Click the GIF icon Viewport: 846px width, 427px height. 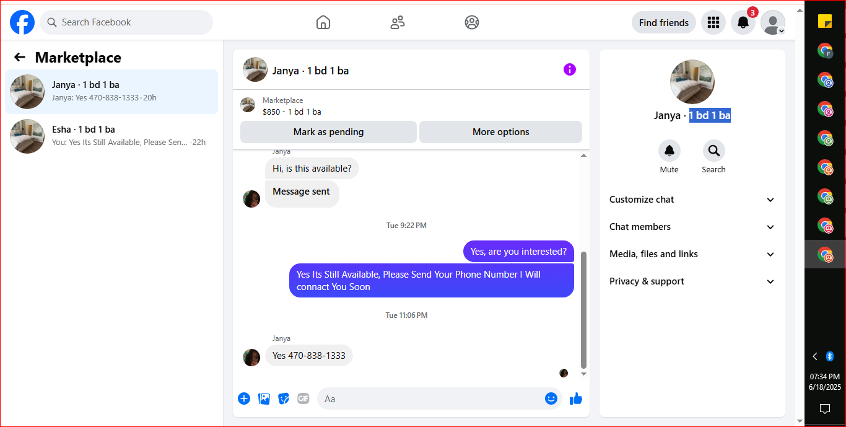(x=303, y=398)
